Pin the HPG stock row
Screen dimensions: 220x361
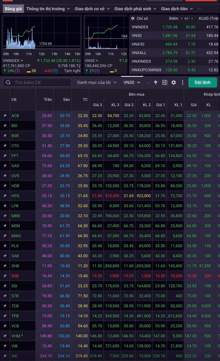[5, 196]
